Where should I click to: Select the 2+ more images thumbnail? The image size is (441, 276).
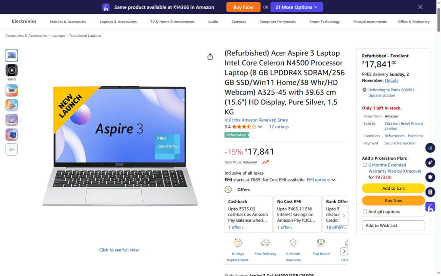tap(12, 150)
